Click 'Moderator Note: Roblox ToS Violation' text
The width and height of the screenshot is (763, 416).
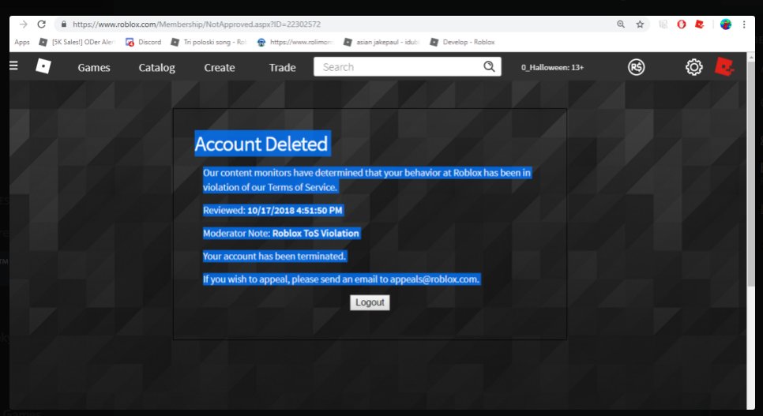[281, 233]
